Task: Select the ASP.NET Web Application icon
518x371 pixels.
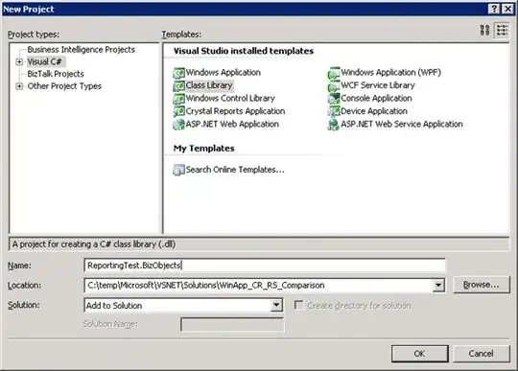Action: pos(178,125)
